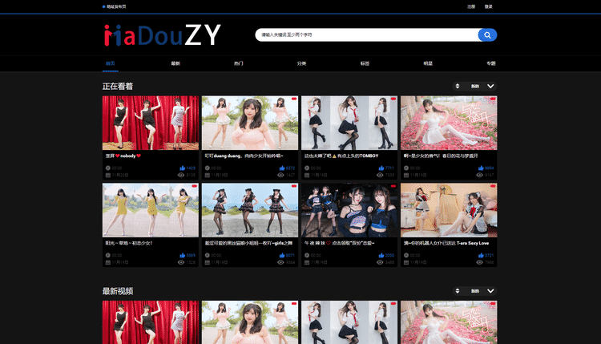Open the 地址发布页 link in top bar
Image resolution: width=601 pixels, height=344 pixels.
click(115, 6)
